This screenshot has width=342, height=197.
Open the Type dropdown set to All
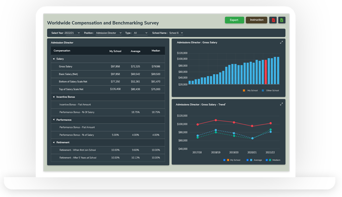coord(140,33)
